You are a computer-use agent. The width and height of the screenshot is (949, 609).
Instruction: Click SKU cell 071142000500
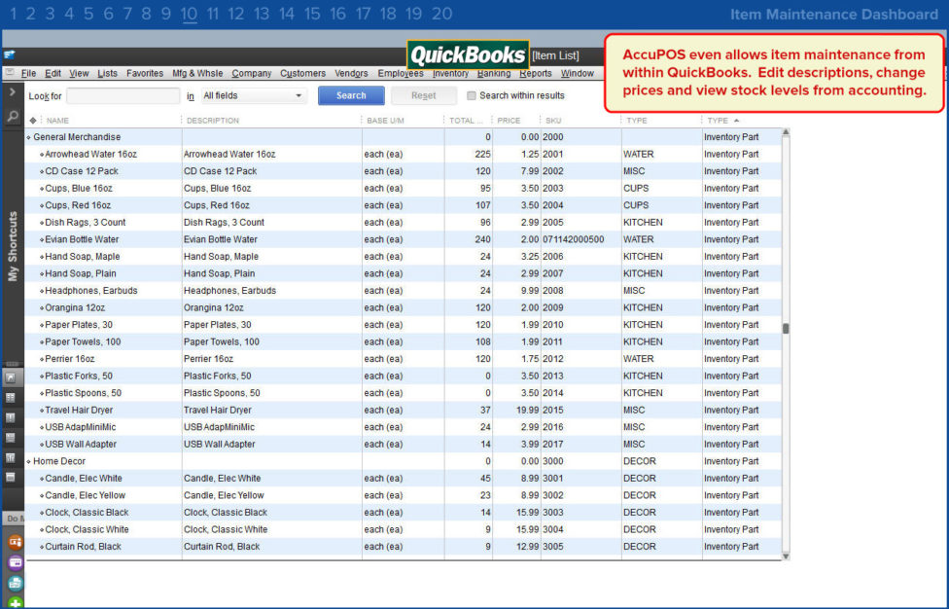573,239
